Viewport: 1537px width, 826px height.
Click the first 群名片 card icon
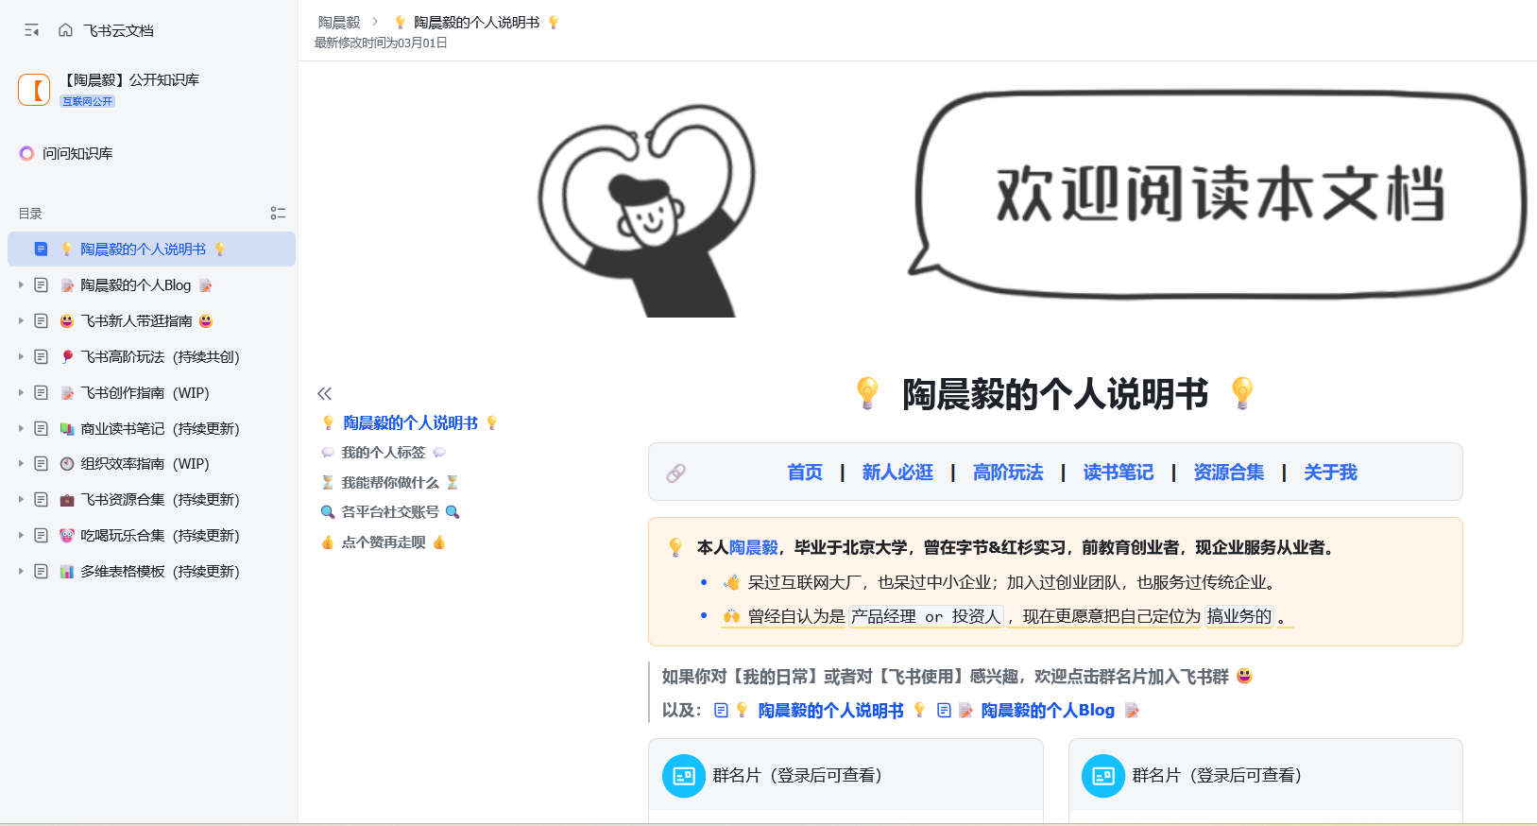click(684, 776)
